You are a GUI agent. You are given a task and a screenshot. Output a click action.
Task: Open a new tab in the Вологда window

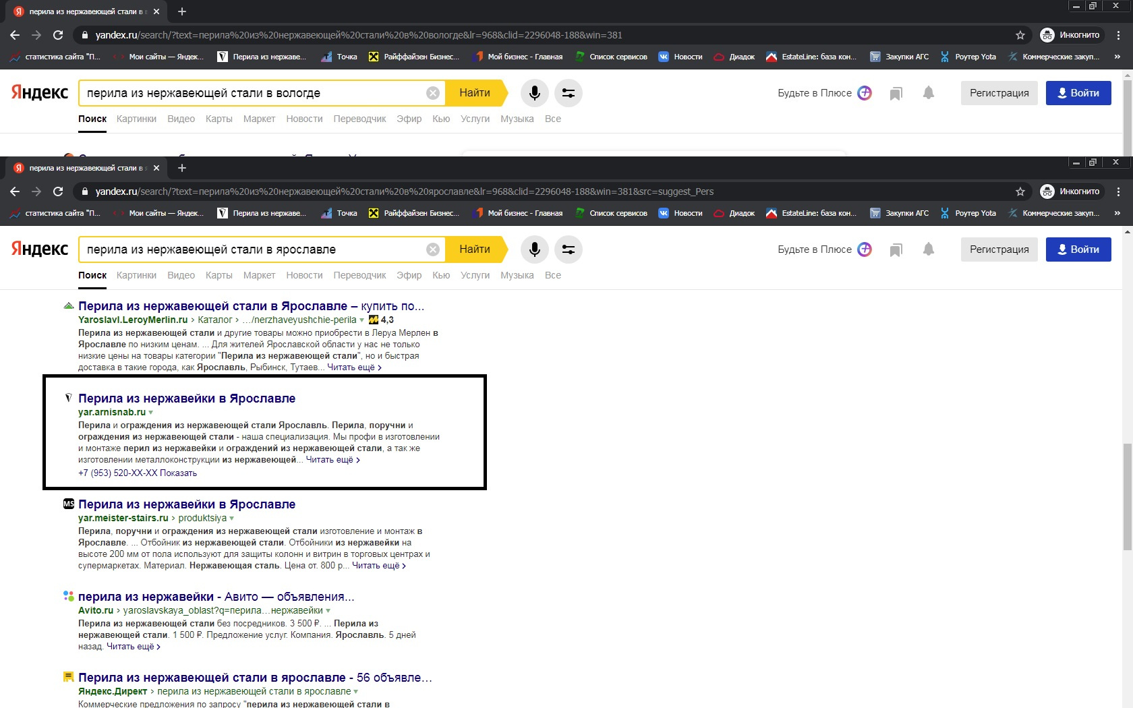tap(182, 11)
